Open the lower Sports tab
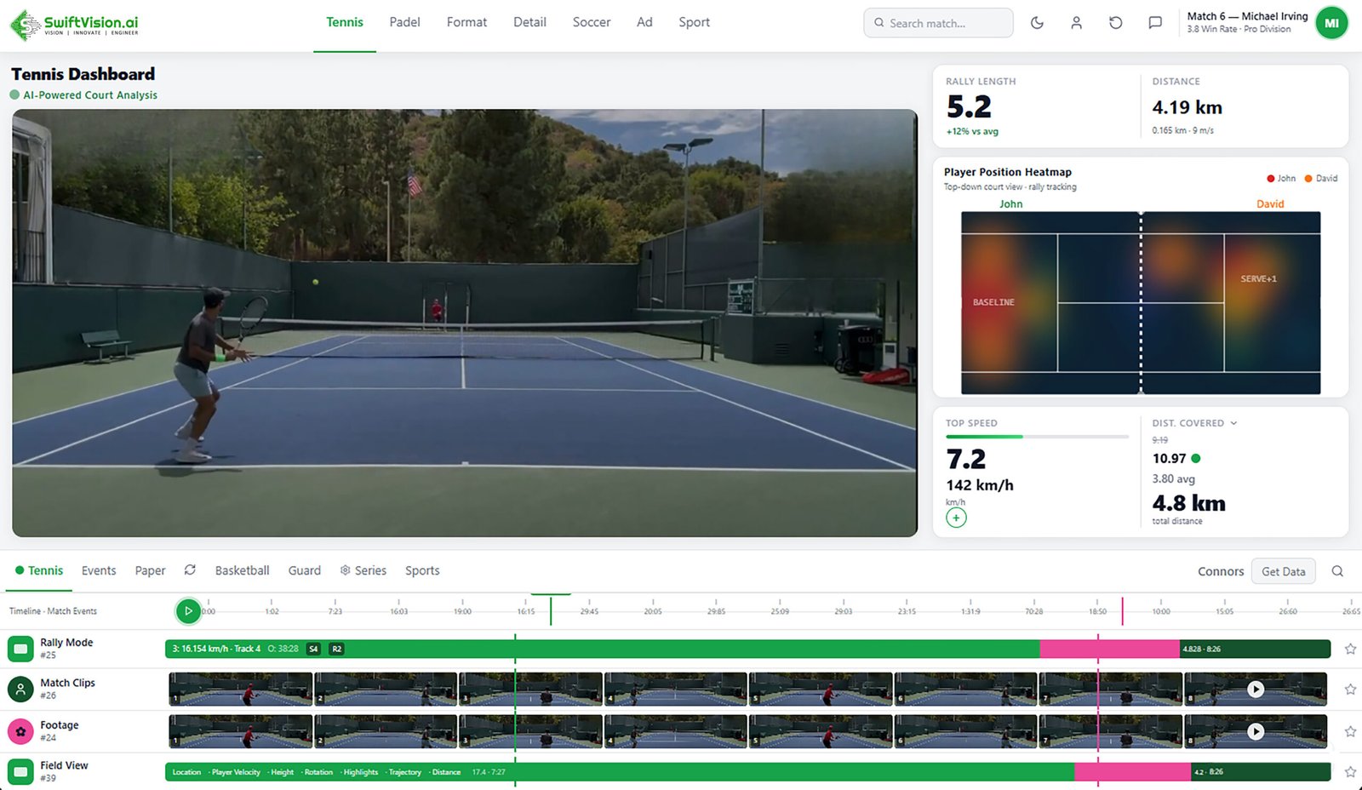 pos(422,570)
